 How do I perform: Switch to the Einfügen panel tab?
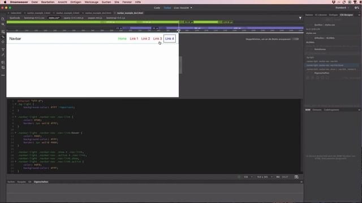coord(333,15)
